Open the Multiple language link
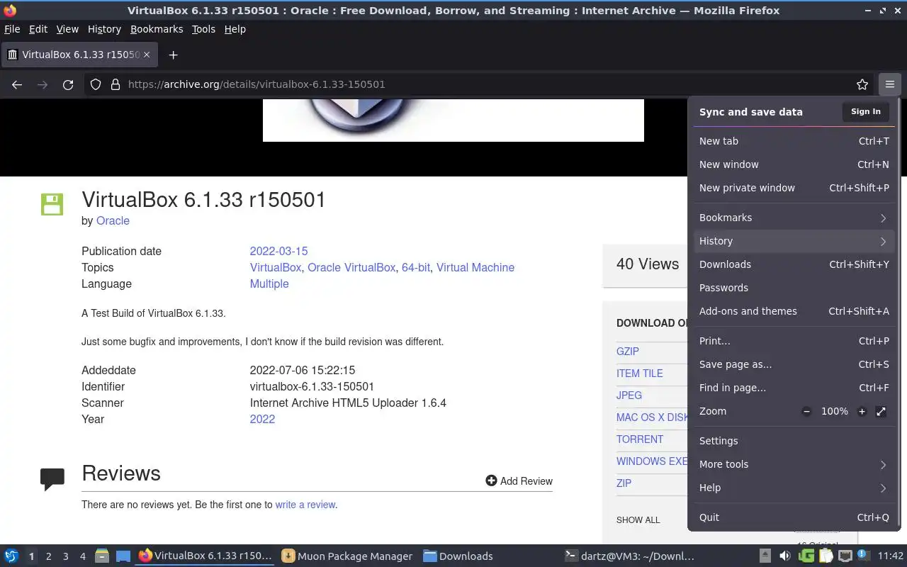The height and width of the screenshot is (567, 907). point(269,283)
